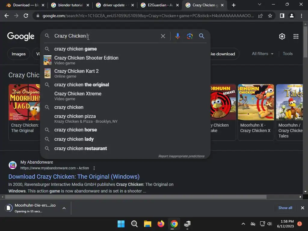Open the Chrome side panel
Image resolution: width=308 pixels, height=231 pixels.
pos(282,16)
